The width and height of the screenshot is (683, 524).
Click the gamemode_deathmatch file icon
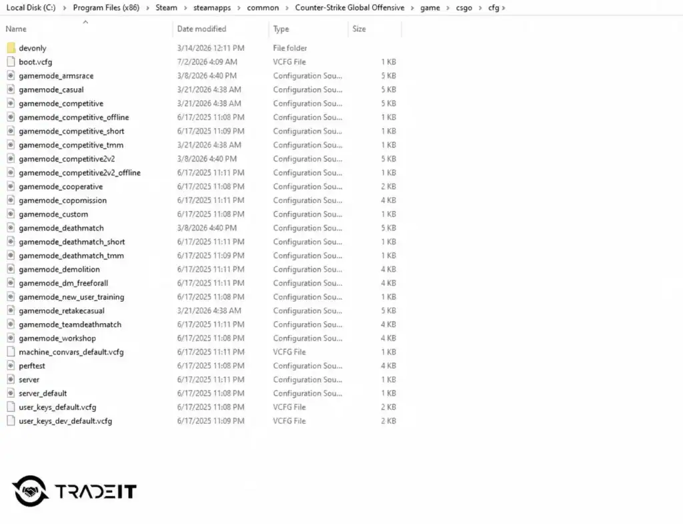tap(11, 228)
